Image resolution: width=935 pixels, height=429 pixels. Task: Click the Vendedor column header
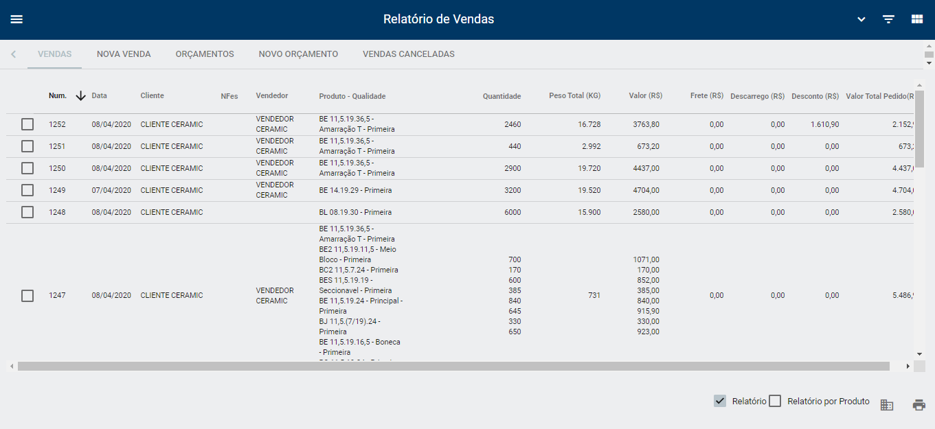click(x=272, y=96)
